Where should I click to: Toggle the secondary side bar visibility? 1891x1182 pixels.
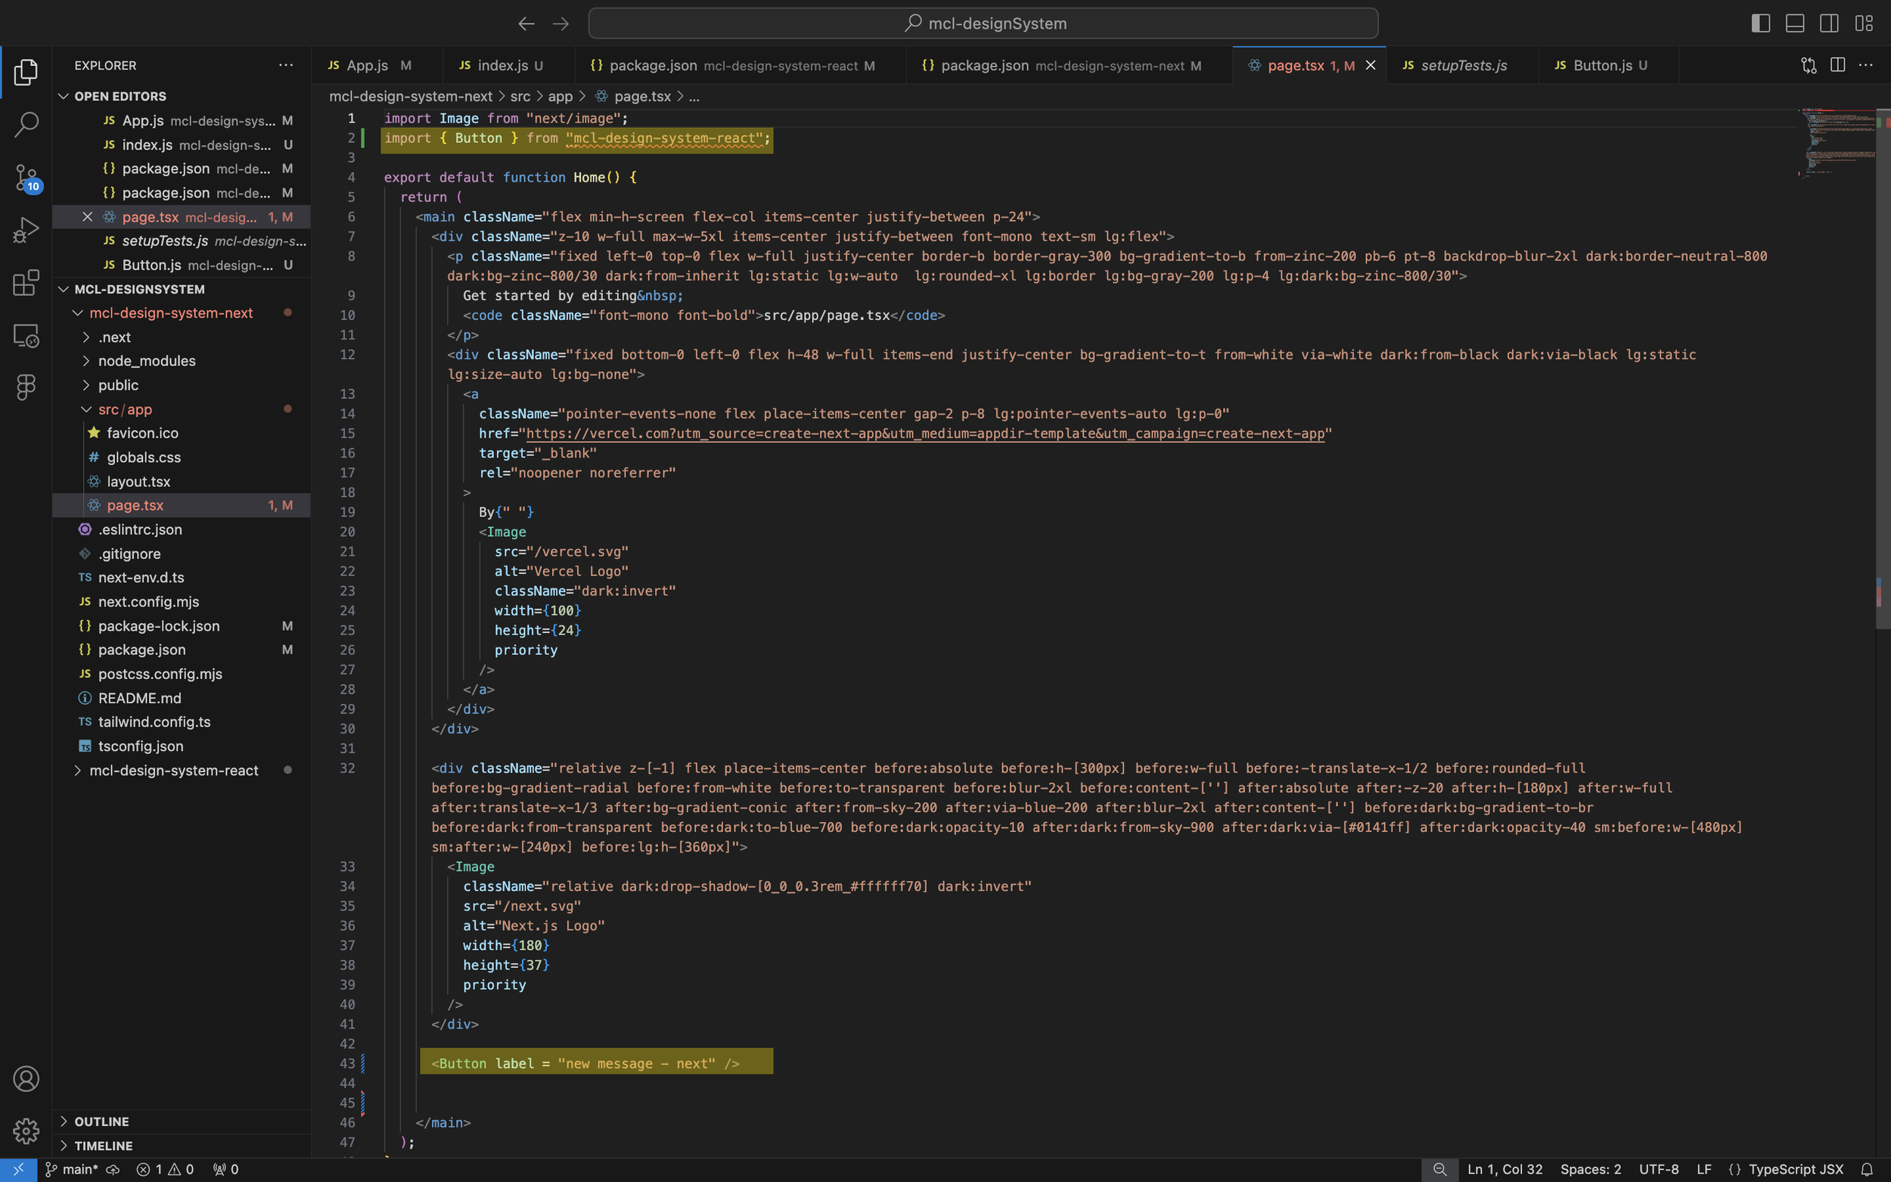(x=1829, y=23)
